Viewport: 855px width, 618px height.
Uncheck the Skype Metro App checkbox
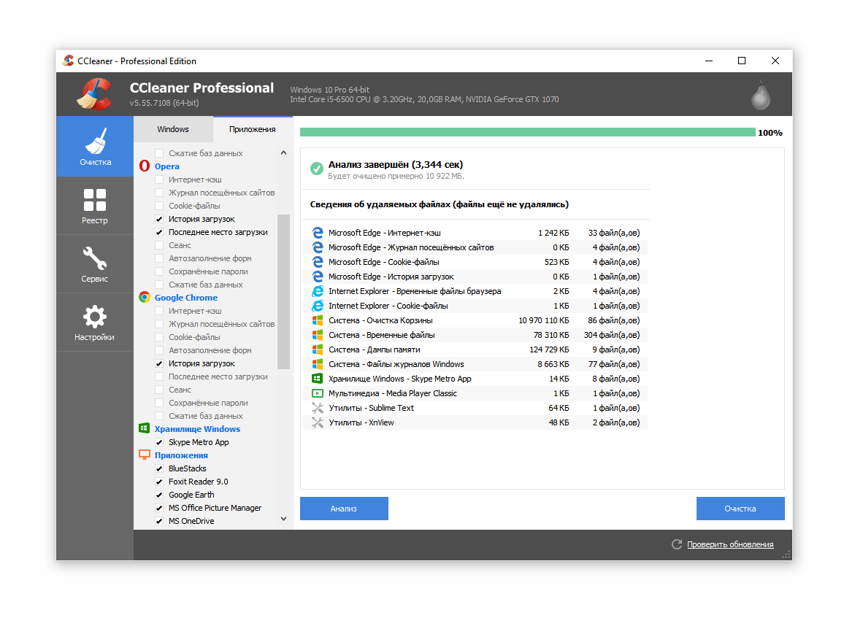(159, 442)
